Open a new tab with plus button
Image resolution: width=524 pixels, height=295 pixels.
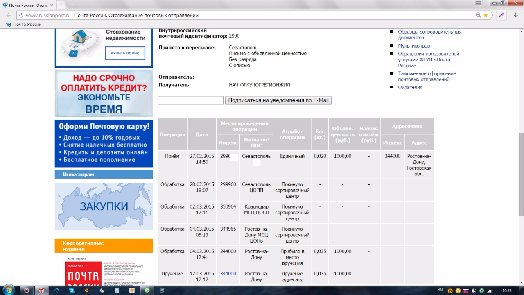tap(61, 5)
